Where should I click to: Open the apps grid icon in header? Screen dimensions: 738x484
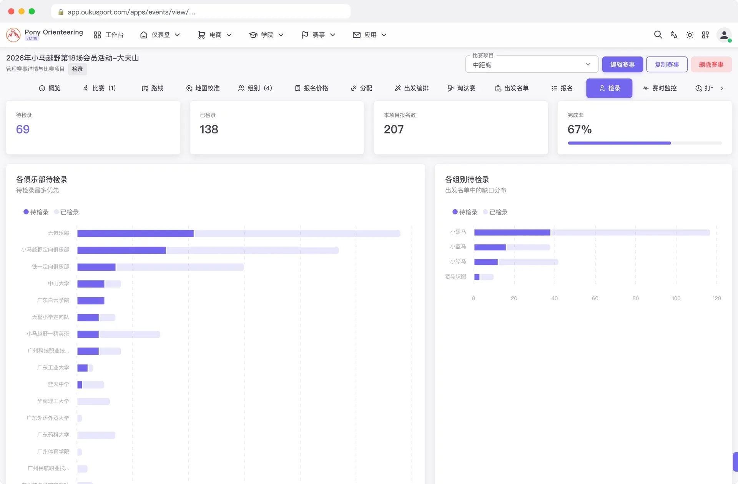coord(705,35)
